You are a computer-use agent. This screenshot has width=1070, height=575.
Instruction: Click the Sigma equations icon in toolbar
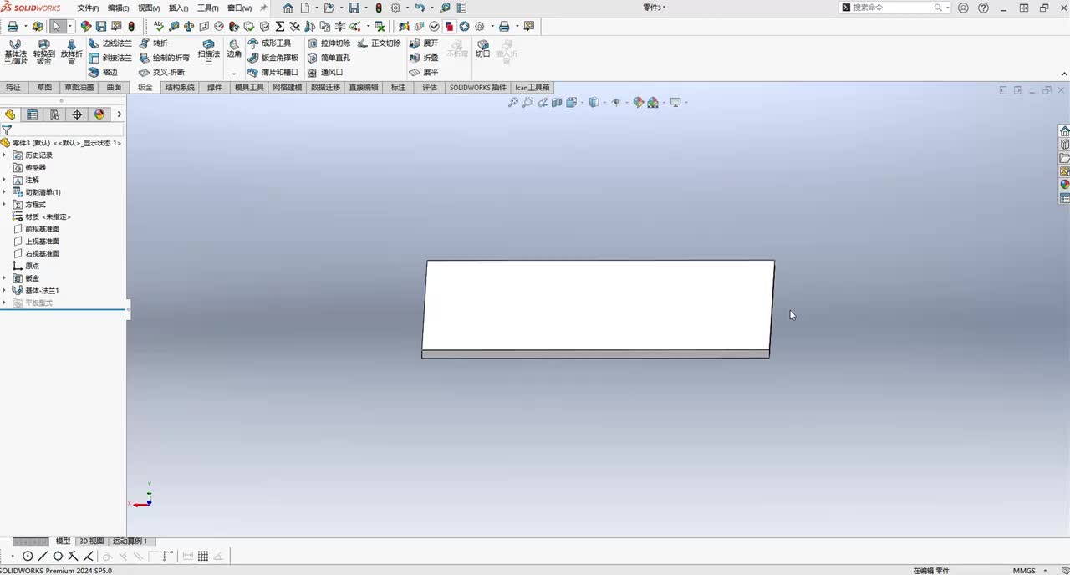280,27
